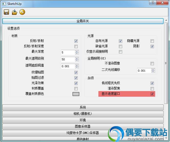Click the 显示进度窗口 label
Image resolution: width=170 pixels, height=142 pixels.
click(111, 94)
